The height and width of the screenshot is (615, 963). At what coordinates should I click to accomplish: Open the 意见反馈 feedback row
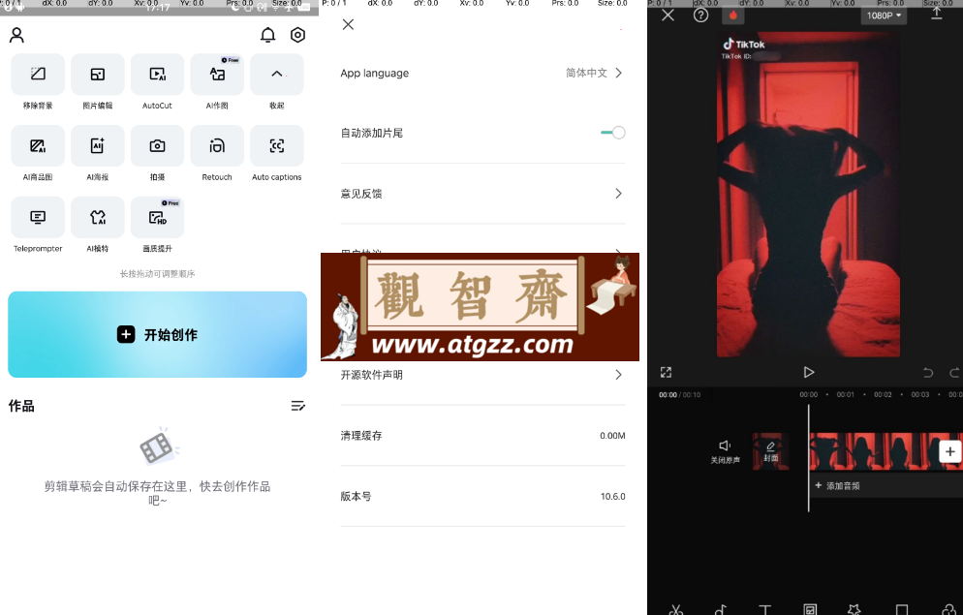click(x=482, y=194)
